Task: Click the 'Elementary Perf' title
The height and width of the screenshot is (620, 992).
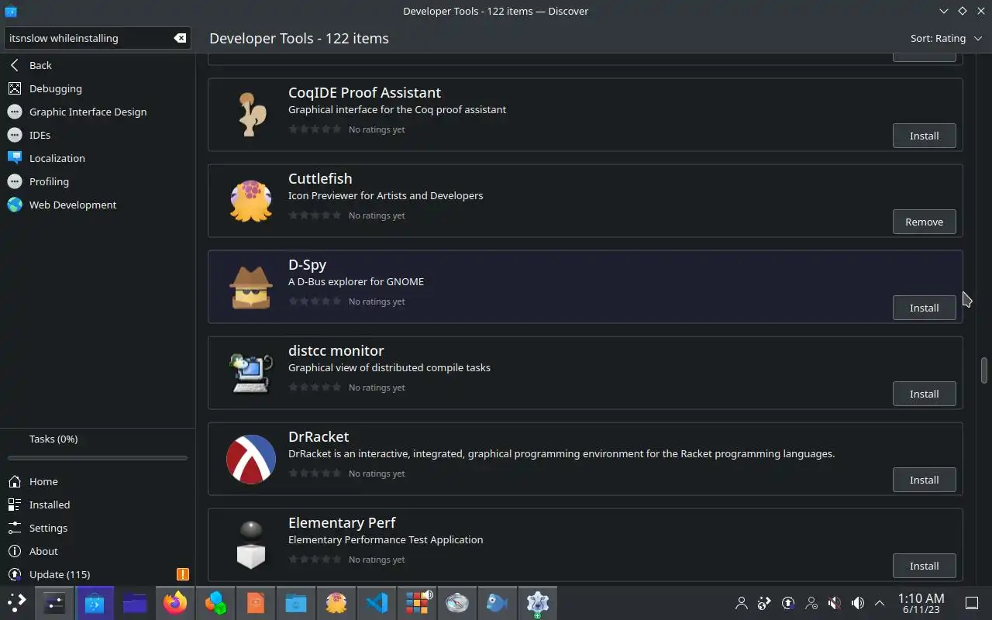Action: tap(342, 522)
